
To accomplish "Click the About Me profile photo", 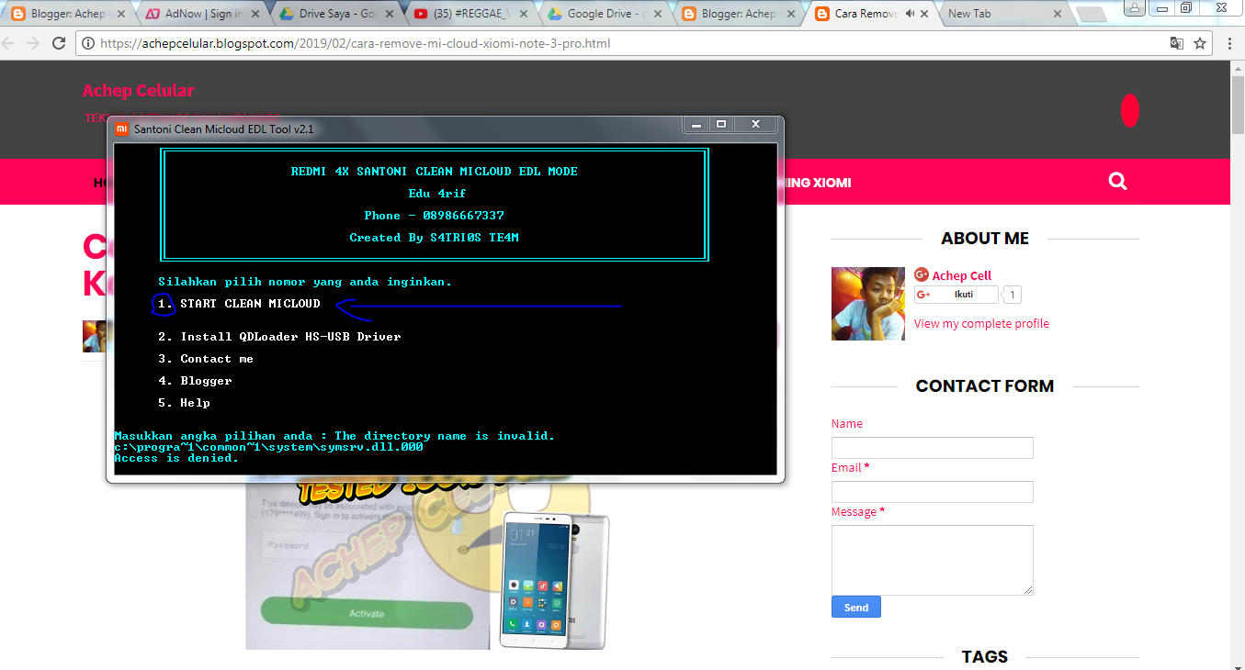I will (x=868, y=304).
